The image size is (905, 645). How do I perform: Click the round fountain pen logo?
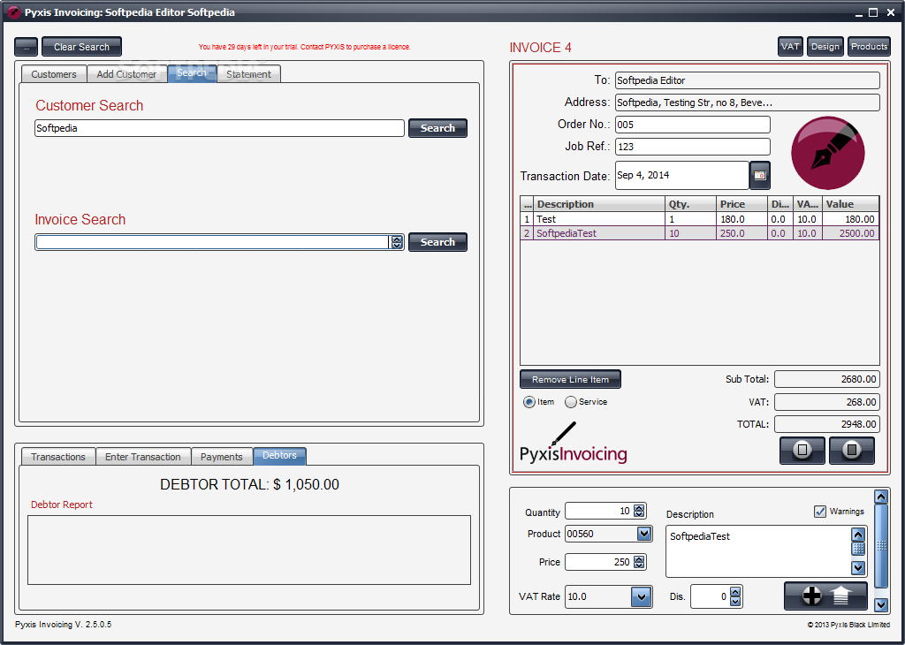827,153
